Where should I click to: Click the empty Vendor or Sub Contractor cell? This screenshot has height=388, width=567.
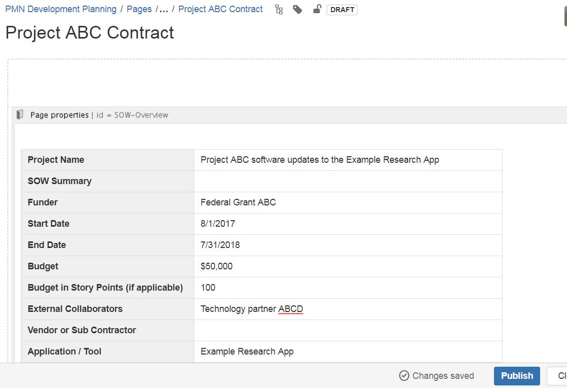pos(348,330)
